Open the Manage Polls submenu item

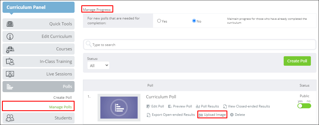pyautogui.click(x=61, y=107)
